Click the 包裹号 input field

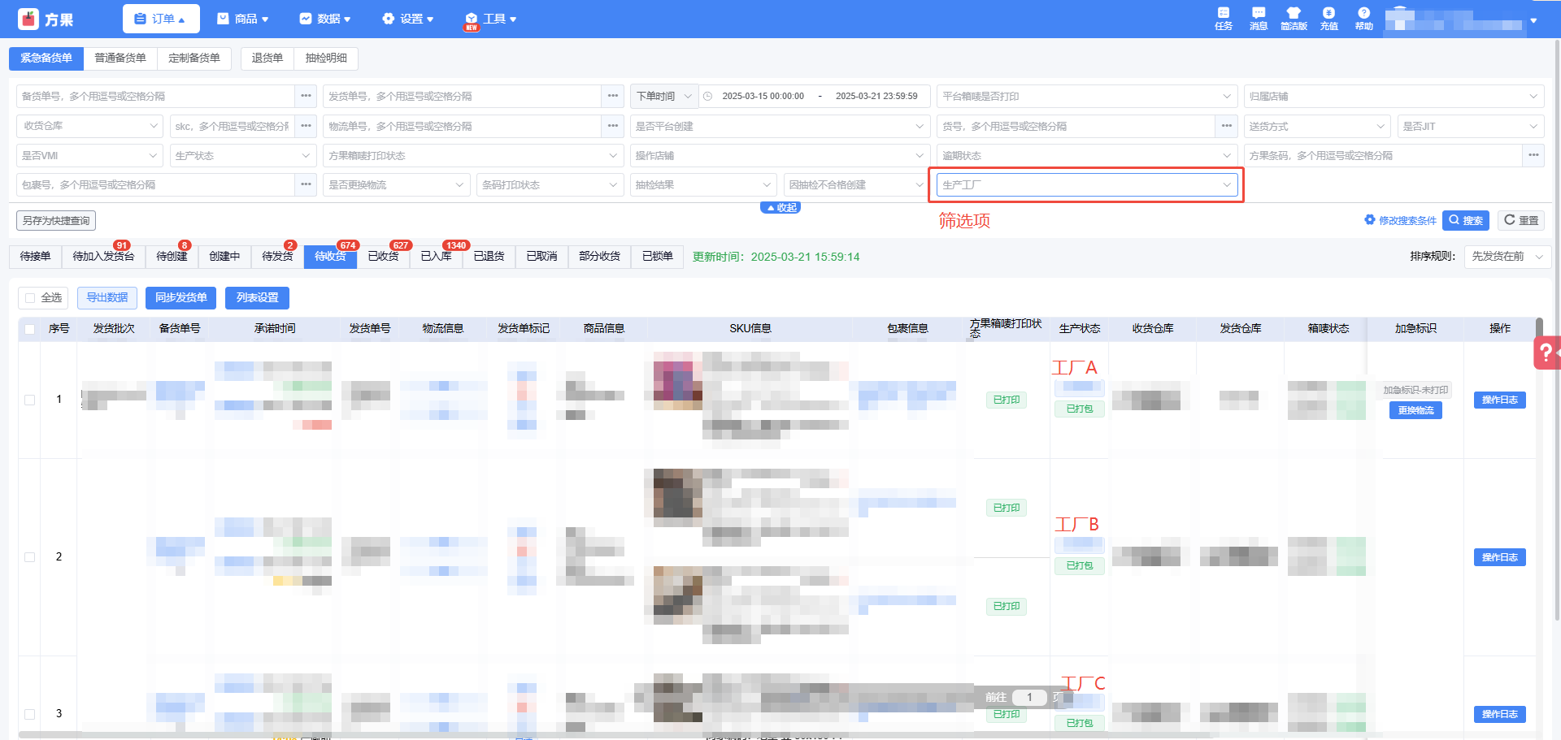pos(155,185)
